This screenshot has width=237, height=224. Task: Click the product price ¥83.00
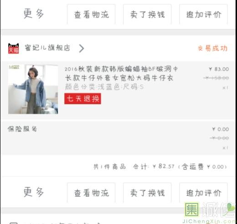pos(219,69)
